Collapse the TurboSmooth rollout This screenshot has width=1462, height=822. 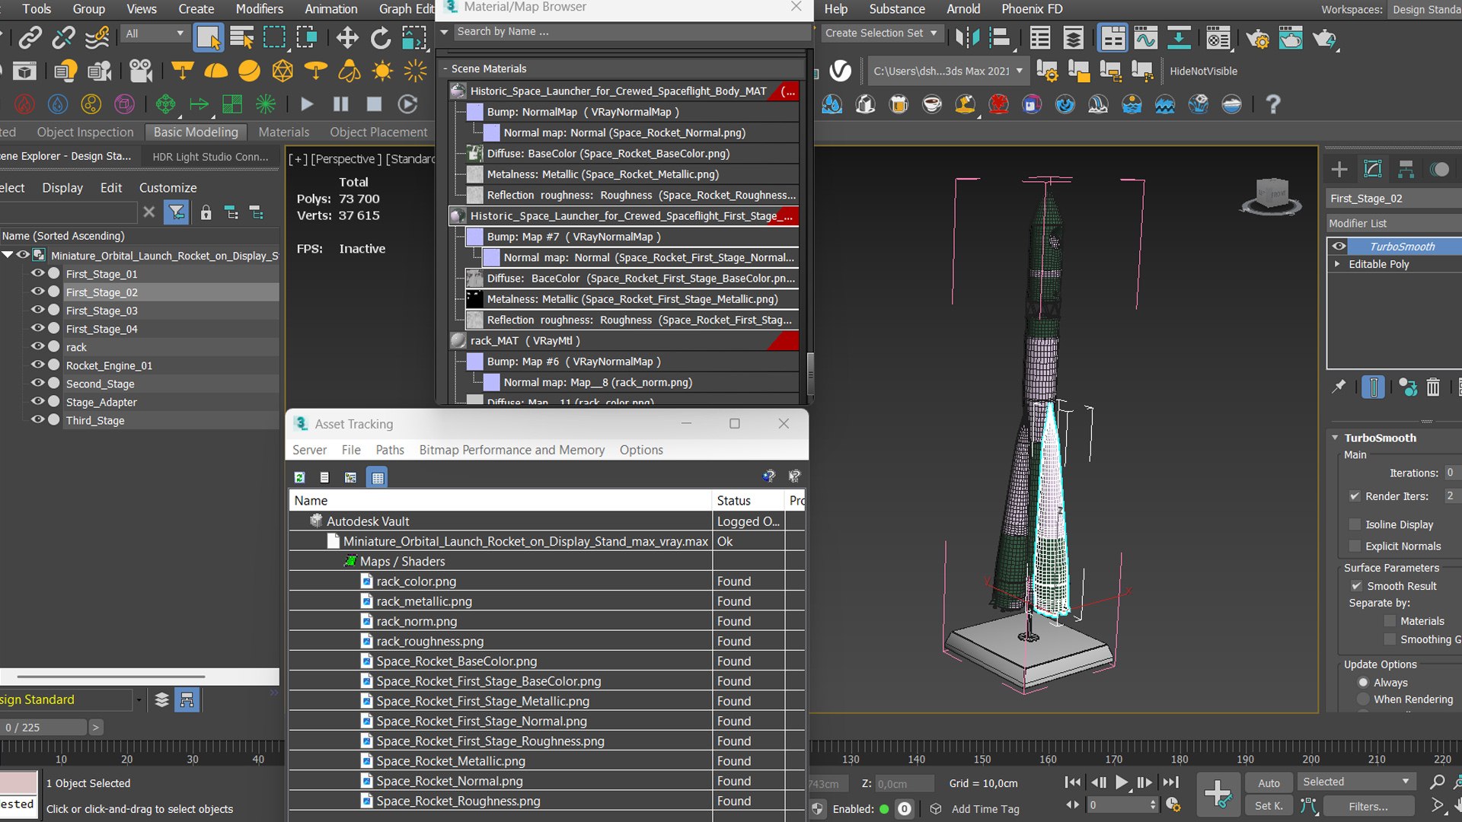[x=1335, y=438]
